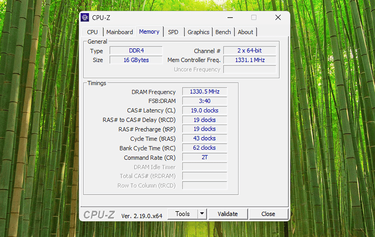Click the DDR4 Type field
This screenshot has height=237, width=375.
pyautogui.click(x=136, y=50)
